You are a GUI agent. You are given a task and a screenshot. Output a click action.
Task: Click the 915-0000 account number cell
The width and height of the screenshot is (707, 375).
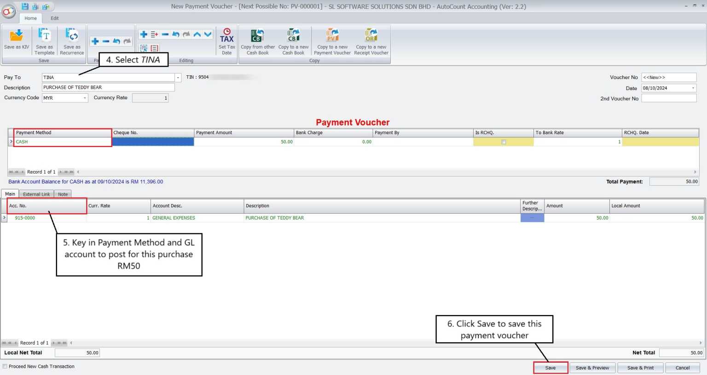pos(46,218)
